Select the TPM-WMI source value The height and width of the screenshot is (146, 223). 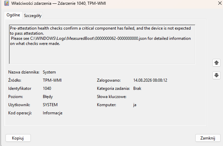(x=52, y=80)
